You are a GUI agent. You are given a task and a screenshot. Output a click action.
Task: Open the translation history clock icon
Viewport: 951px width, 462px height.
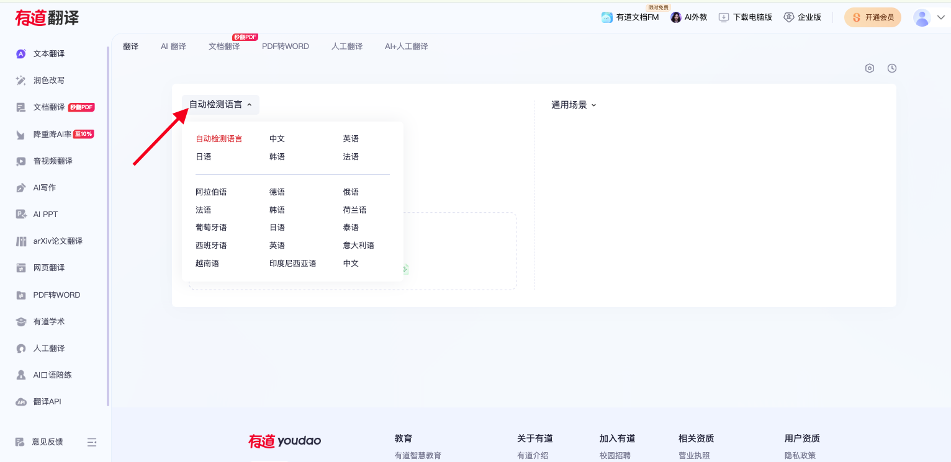tap(892, 68)
